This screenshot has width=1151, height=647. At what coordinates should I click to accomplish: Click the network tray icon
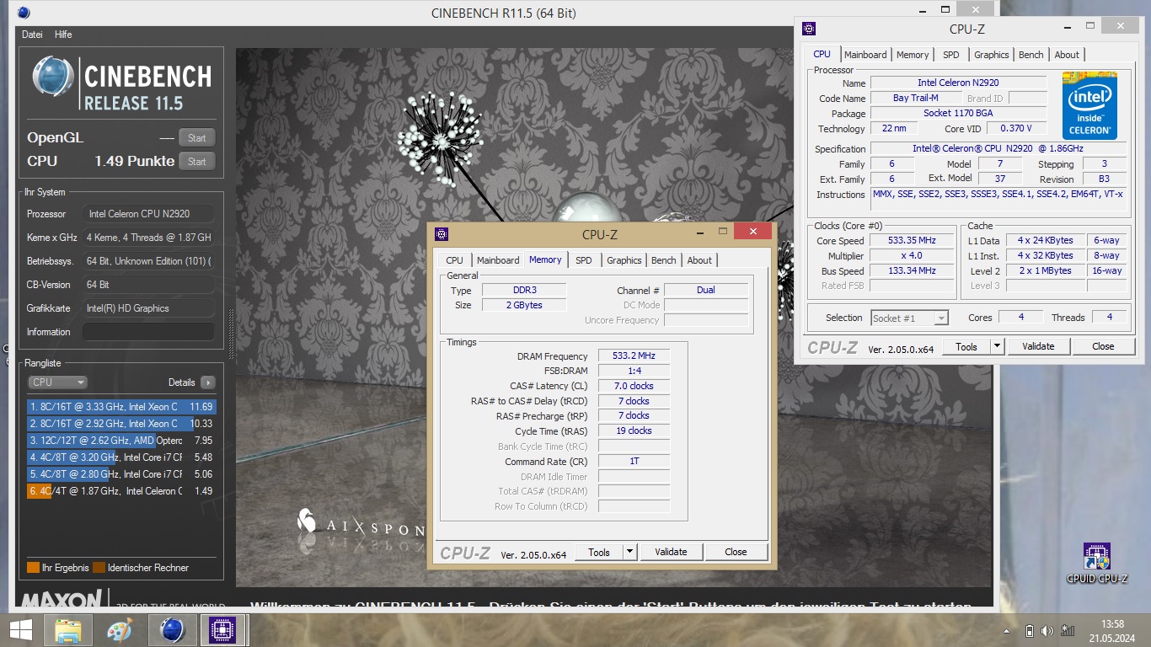(x=1067, y=631)
